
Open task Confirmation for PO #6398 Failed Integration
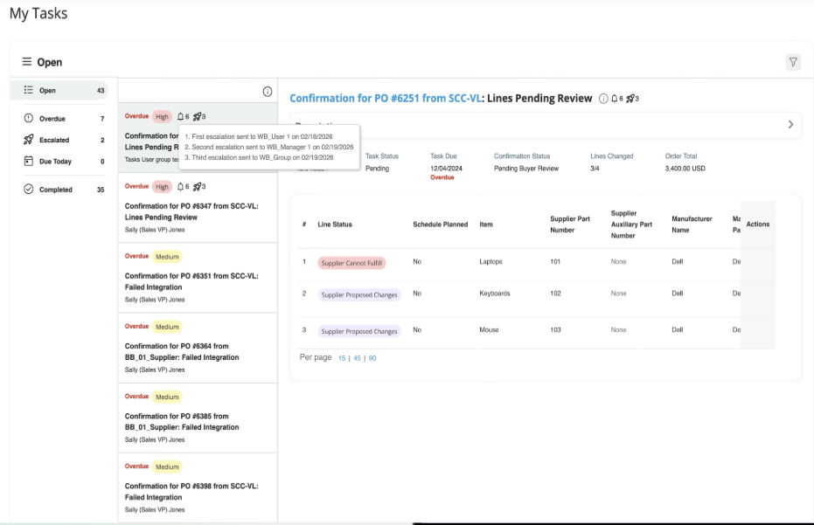198,488
